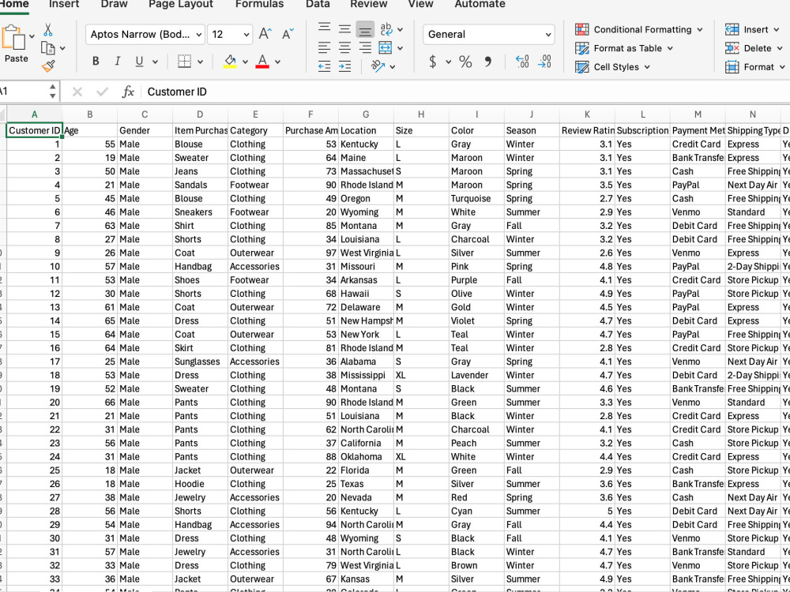This screenshot has height=592, width=790.
Task: Select the Select All corner triangle
Action: point(3,114)
